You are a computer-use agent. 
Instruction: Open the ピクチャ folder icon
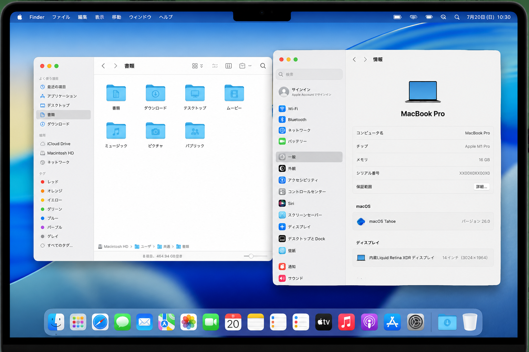155,131
